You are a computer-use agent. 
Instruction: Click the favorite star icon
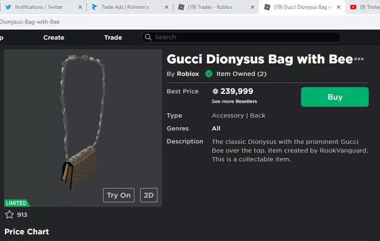(9, 215)
